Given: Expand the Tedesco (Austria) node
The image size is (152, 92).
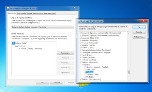Looking at the screenshot, I should [80, 60].
